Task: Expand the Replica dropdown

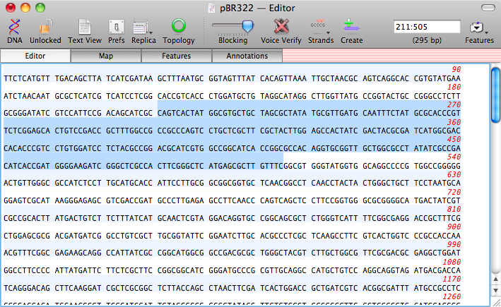Action: point(144,27)
